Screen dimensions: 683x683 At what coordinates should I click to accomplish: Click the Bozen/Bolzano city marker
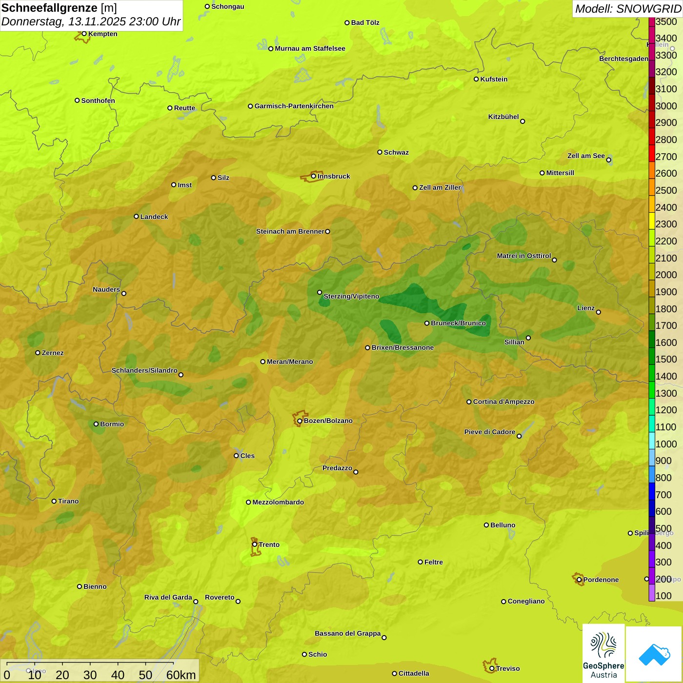tap(300, 421)
